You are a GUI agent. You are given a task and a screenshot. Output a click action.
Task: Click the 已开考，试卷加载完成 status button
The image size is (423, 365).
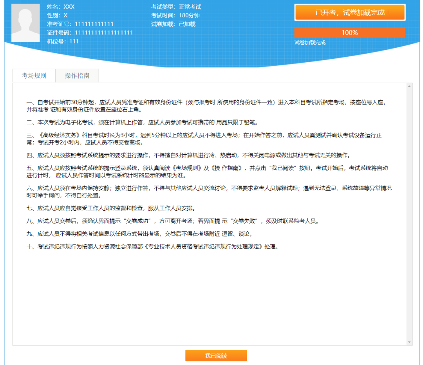coord(350,13)
